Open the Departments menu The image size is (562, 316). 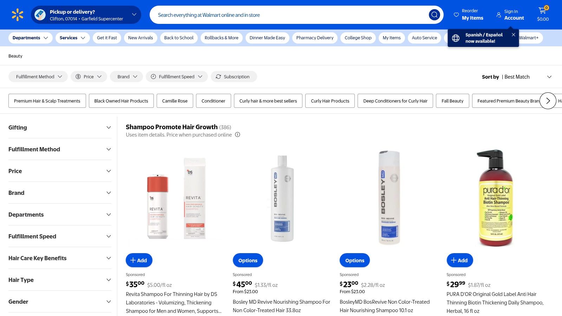30,38
